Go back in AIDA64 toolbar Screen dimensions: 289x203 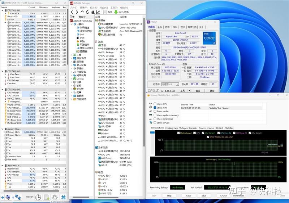point(72,12)
